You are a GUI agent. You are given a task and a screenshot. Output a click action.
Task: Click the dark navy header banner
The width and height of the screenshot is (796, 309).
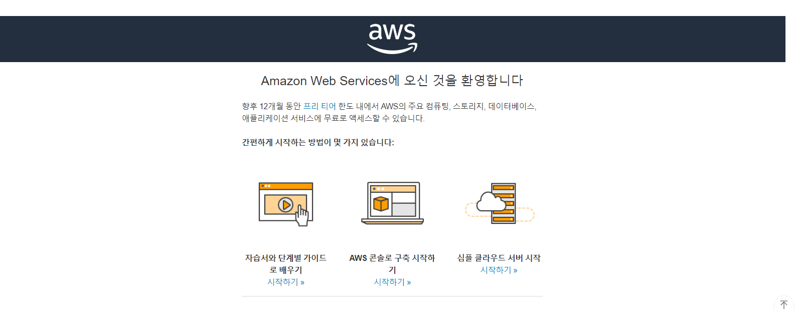pyautogui.click(x=393, y=39)
